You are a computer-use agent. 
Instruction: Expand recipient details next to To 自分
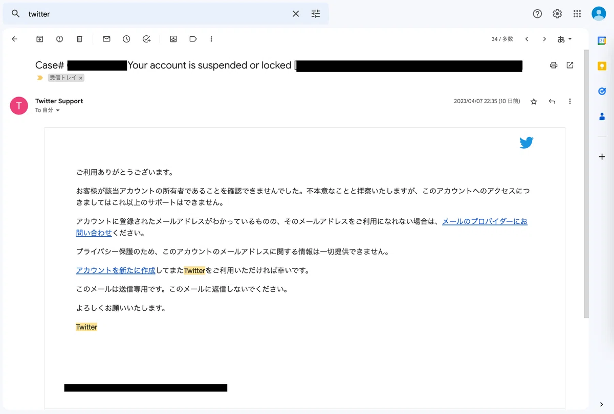(x=58, y=110)
